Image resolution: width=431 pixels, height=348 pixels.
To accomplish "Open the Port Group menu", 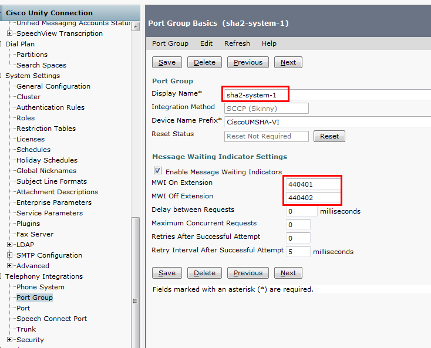I will coord(170,43).
